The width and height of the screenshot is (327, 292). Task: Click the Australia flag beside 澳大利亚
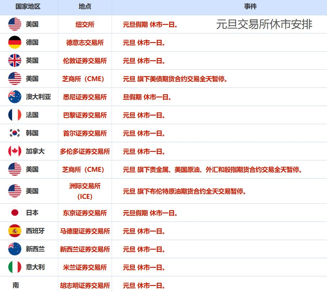click(x=14, y=97)
